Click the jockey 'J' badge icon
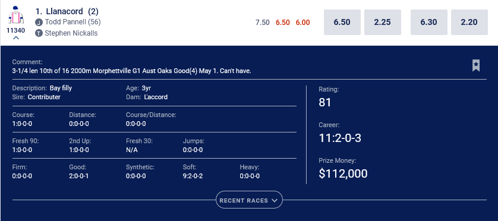 coord(39,22)
